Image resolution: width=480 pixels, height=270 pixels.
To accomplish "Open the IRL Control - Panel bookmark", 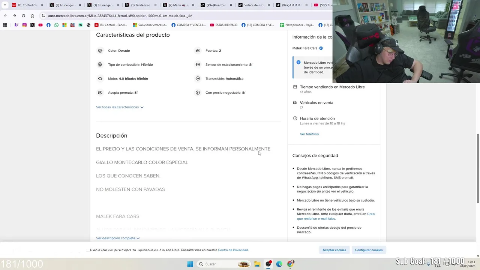I will [x=111, y=25].
